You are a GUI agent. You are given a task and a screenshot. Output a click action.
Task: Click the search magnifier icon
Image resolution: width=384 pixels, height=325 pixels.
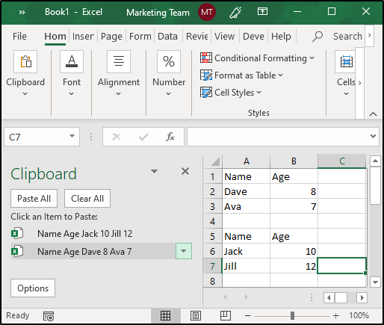point(318,37)
